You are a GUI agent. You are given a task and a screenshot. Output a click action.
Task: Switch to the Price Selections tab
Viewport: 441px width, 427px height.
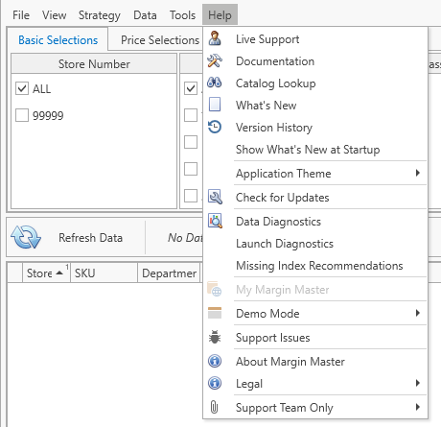pyautogui.click(x=160, y=40)
